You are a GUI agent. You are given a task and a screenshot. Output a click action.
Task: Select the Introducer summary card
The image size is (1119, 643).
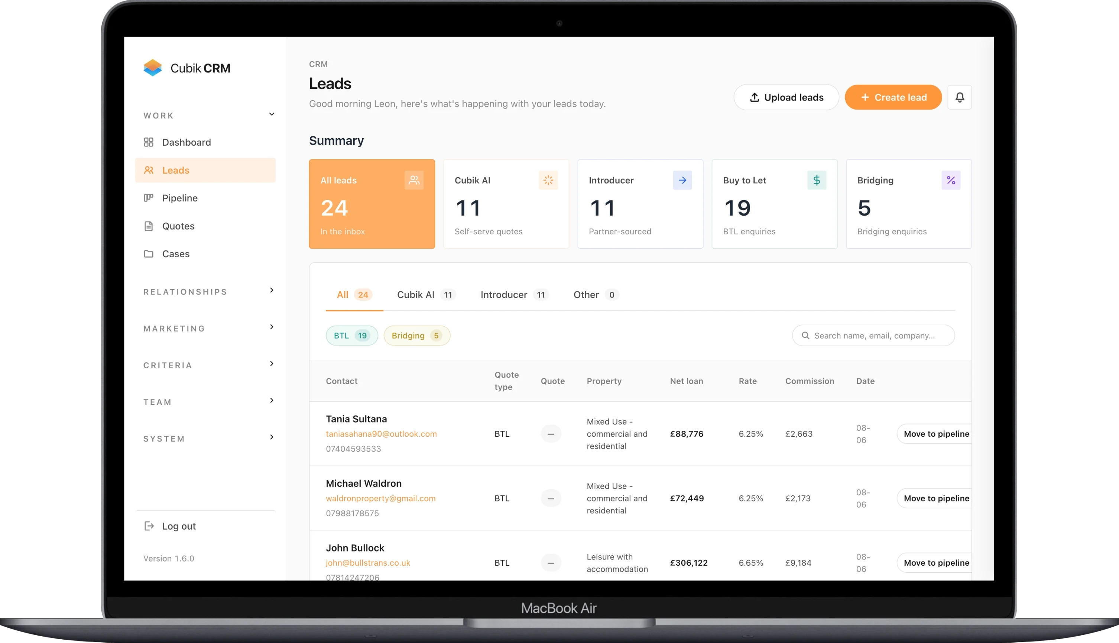pyautogui.click(x=640, y=204)
